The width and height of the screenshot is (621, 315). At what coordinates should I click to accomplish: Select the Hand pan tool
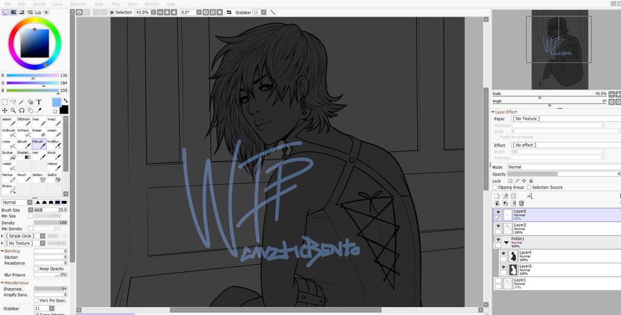[31, 110]
